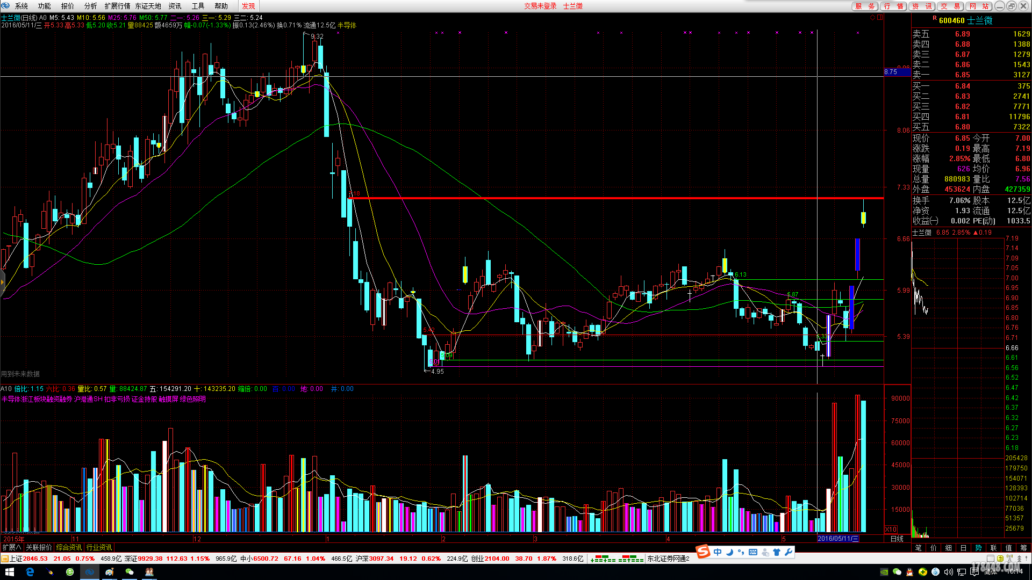Open the 日线 period selector
Viewport: 1032px width, 580px height.
897,539
